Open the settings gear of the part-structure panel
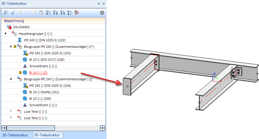Viewport: 259px width, 139px height. coord(102,13)
